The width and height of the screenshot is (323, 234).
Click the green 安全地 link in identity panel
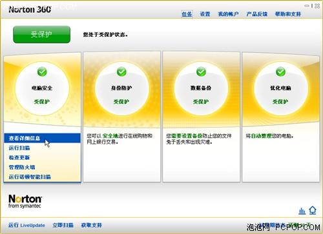point(110,136)
